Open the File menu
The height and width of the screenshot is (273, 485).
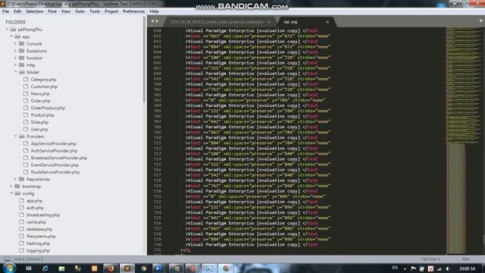coord(5,11)
